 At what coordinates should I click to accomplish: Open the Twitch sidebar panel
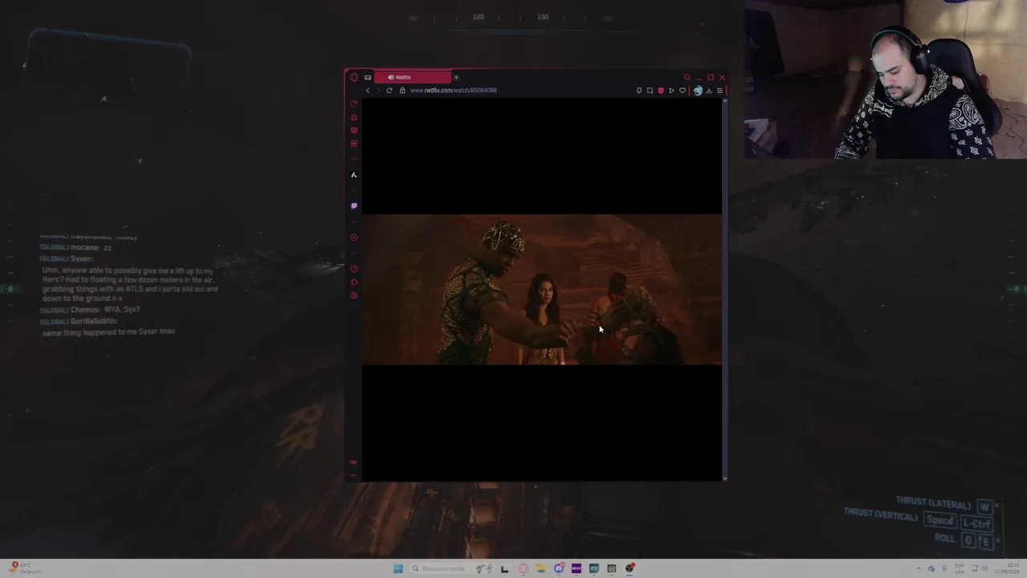coord(354,206)
